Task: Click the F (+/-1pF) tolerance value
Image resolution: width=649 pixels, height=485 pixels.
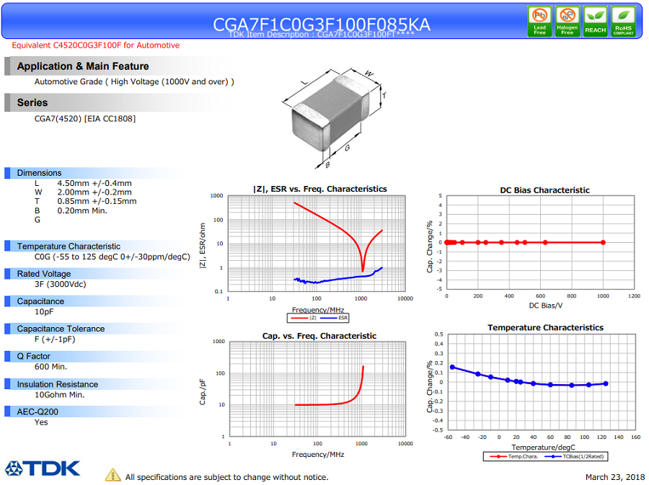Action: 55,339
